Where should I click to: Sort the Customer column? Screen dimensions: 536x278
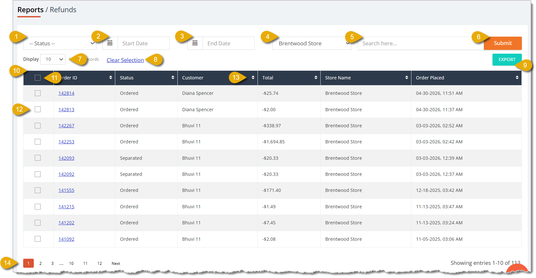253,77
